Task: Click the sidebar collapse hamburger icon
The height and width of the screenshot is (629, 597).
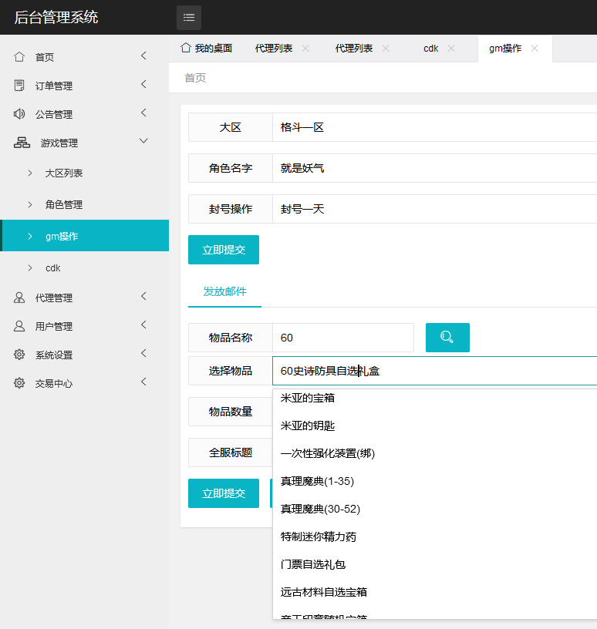Action: tap(189, 18)
